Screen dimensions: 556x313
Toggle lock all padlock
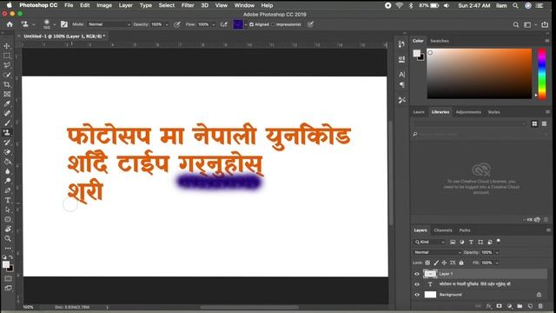click(461, 263)
